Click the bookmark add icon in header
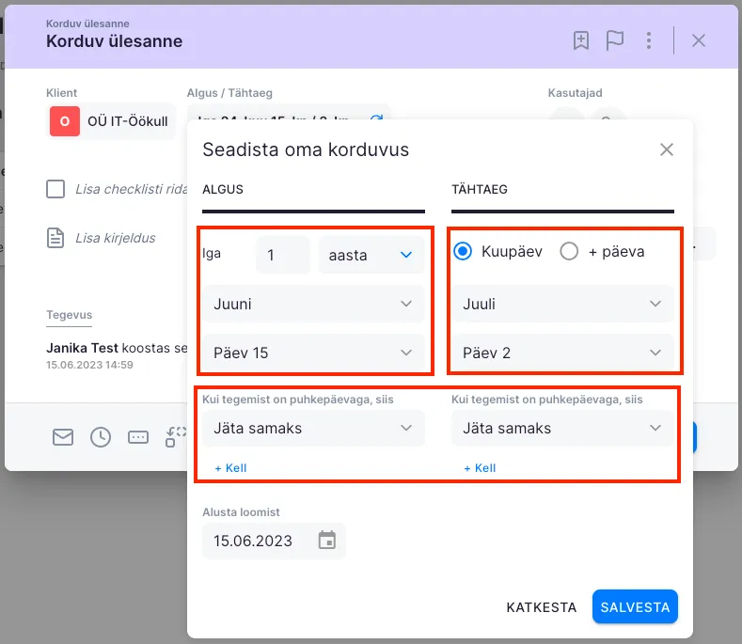The image size is (742, 644). (x=581, y=40)
